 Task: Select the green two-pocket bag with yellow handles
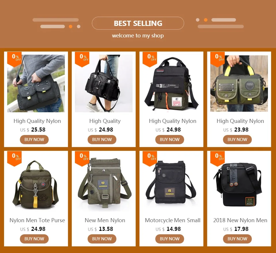(239, 83)
